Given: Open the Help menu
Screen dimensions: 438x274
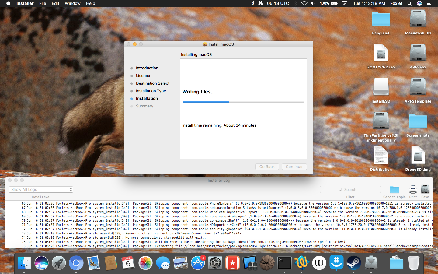Looking at the screenshot, I should tap(90, 3).
